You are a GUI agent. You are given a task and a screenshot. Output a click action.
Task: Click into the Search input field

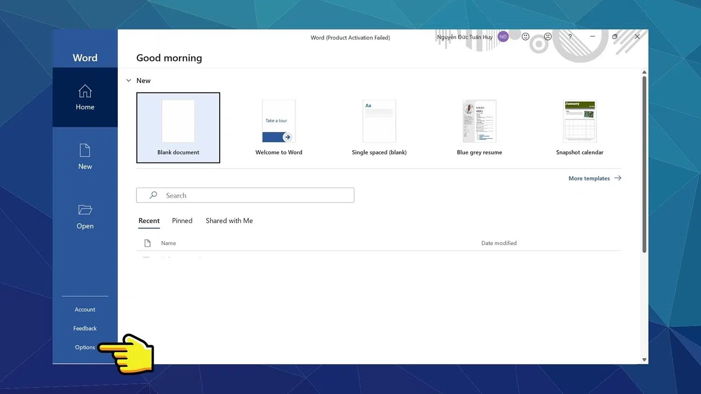pos(245,195)
